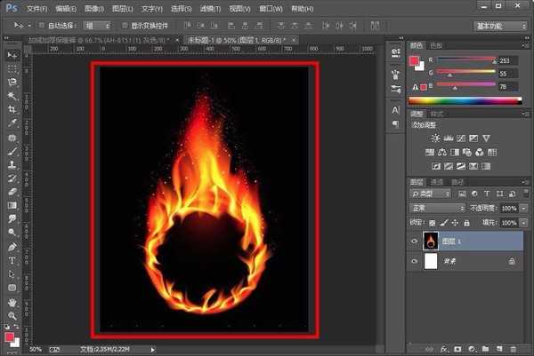Open the blend mode dropdown showing 正常
The width and height of the screenshot is (534, 356).
437,208
